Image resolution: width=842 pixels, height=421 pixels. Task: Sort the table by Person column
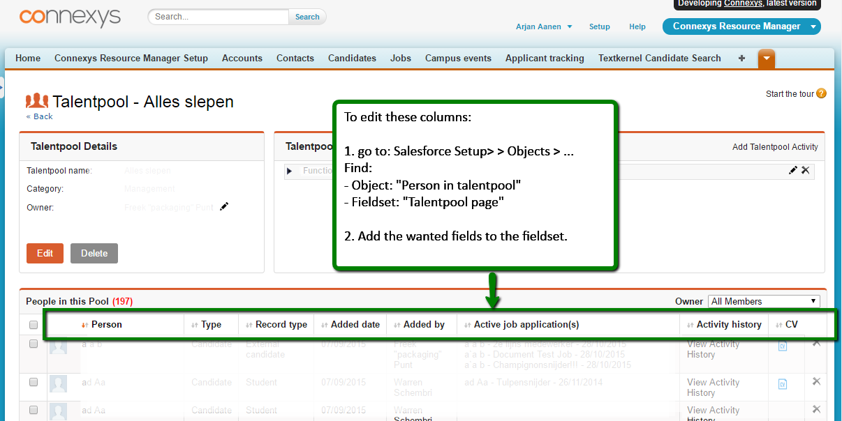point(102,325)
